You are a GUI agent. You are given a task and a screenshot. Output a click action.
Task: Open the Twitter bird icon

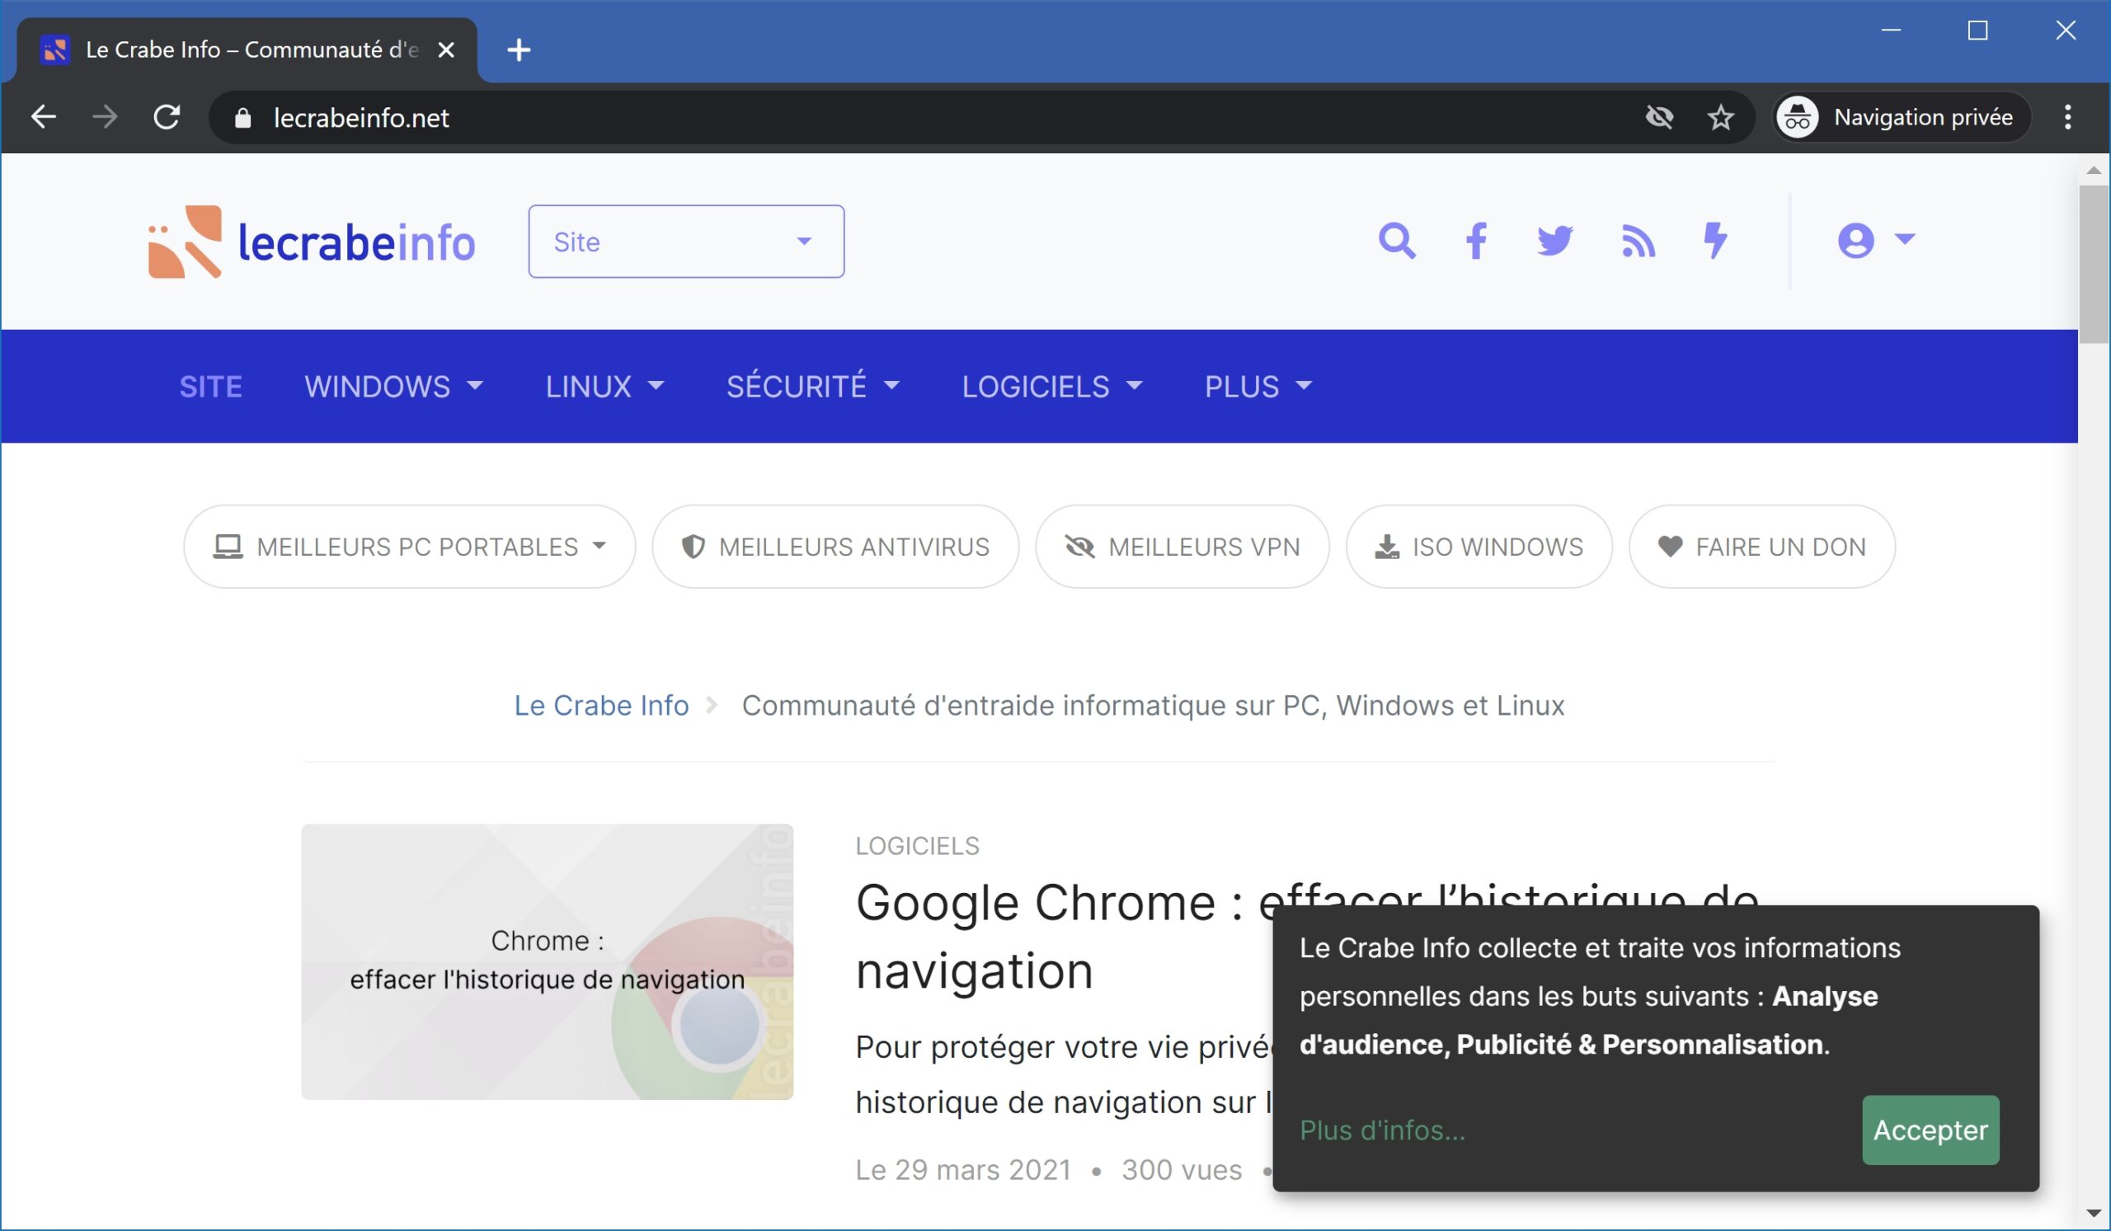[1554, 242]
